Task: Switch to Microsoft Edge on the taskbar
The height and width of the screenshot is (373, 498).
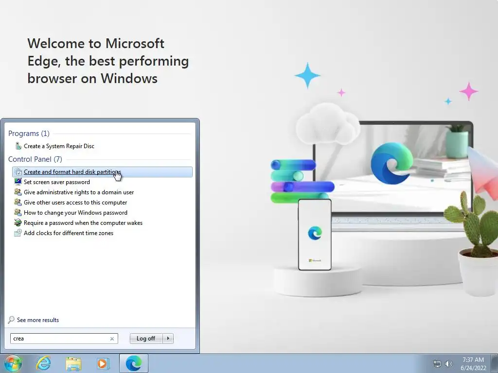Action: [x=134, y=363]
